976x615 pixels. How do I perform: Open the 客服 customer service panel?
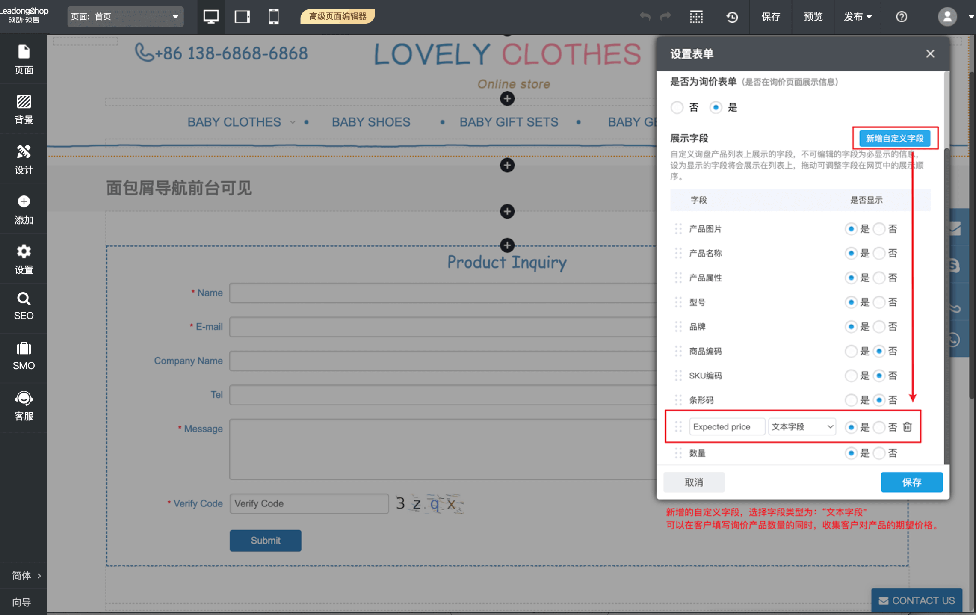click(x=24, y=406)
